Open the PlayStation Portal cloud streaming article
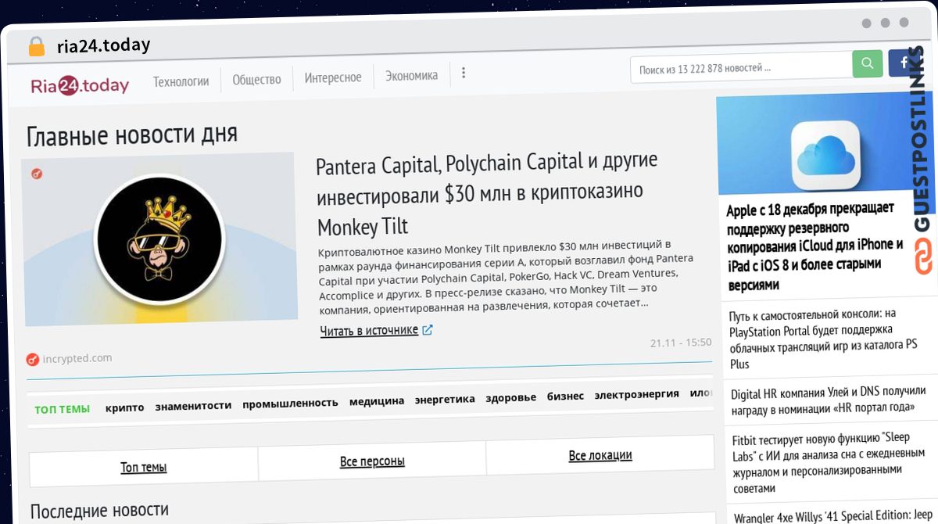 coord(823,339)
